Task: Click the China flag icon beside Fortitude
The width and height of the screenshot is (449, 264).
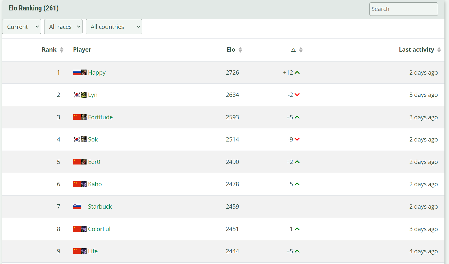Action: coord(77,117)
